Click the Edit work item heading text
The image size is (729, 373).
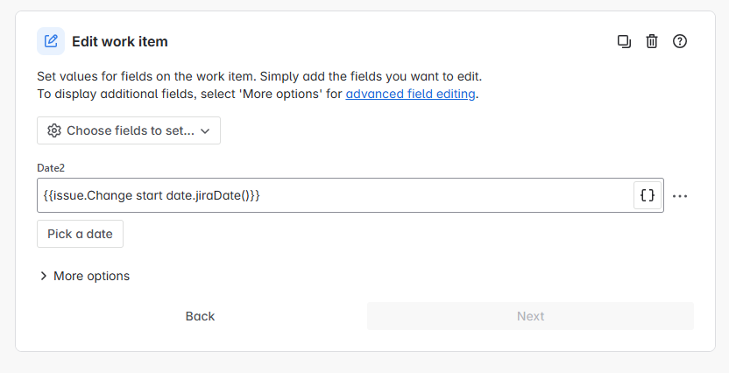click(x=120, y=41)
